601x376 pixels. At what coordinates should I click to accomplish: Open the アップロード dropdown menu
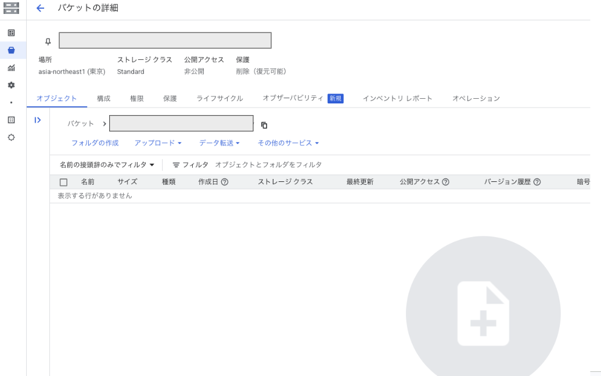(x=158, y=143)
